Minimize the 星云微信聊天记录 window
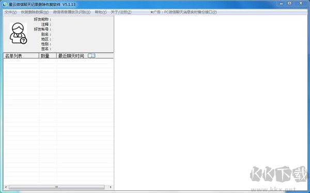 282,4
